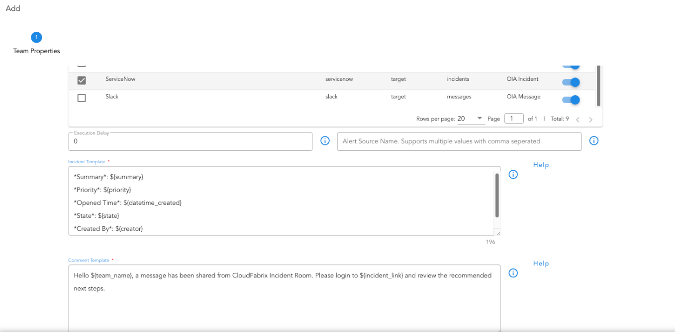Click info icon next to Incident Template
This screenshot has width=676, height=332.
coord(513,175)
